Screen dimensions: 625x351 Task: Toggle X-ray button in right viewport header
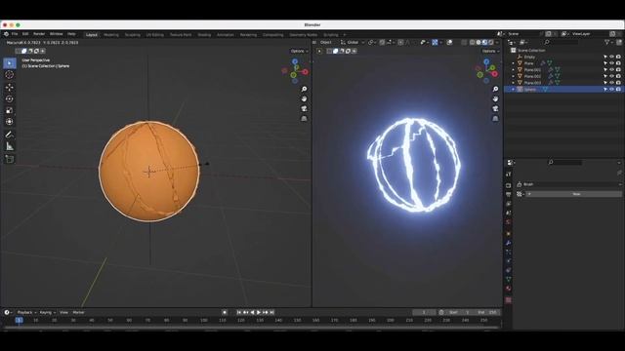click(464, 42)
